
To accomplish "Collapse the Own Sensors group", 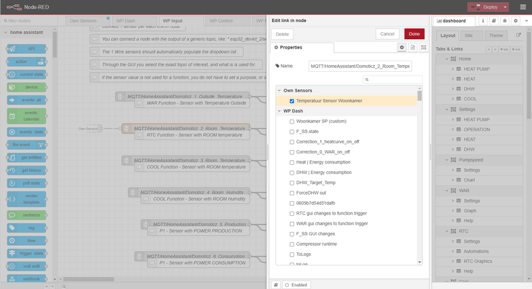I will coord(279,90).
